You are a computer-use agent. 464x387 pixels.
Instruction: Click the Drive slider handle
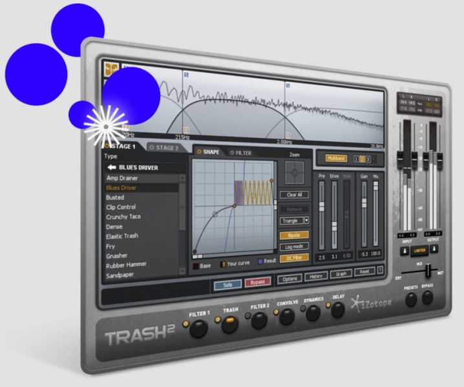[334, 226]
